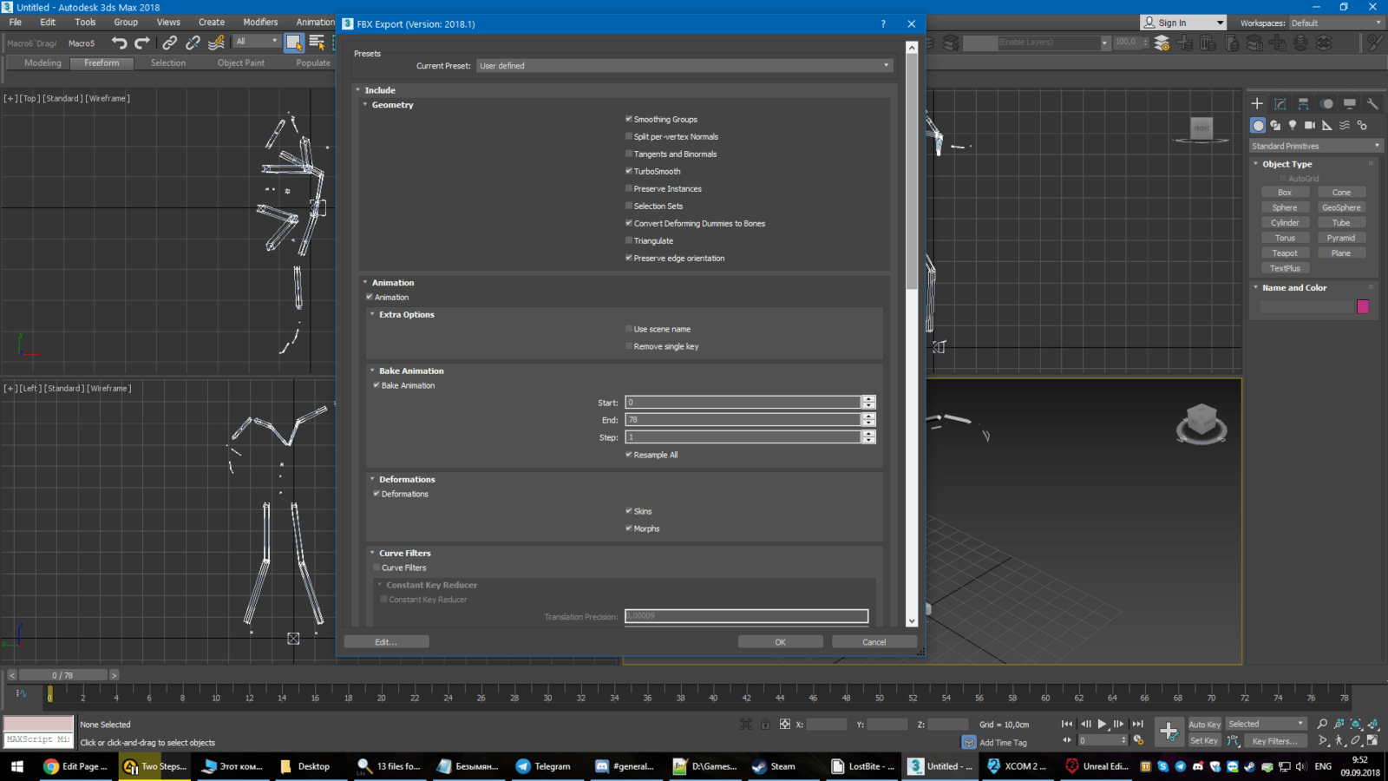Open the Display command panel tab
Image resolution: width=1388 pixels, height=781 pixels.
coord(1350,103)
